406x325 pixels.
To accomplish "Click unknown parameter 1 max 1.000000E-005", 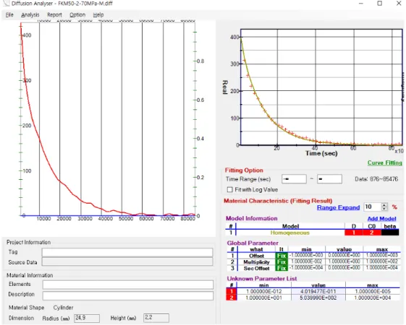I will pos(373,291).
